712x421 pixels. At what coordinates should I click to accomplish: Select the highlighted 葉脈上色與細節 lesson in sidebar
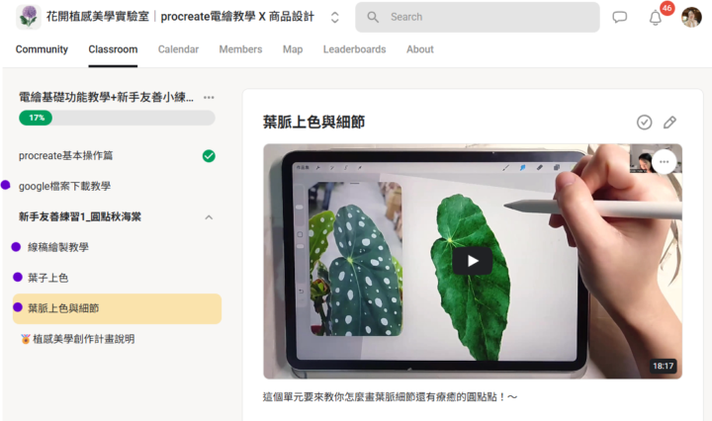[x=117, y=308]
